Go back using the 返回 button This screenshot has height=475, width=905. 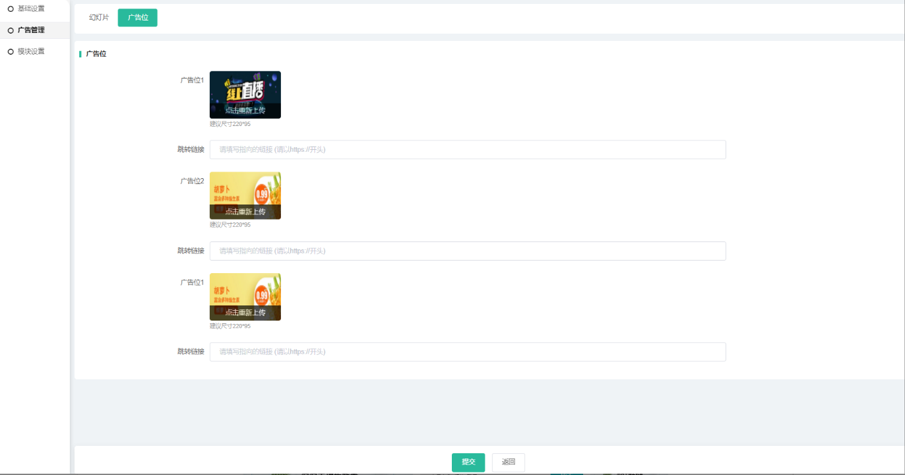[x=508, y=462]
